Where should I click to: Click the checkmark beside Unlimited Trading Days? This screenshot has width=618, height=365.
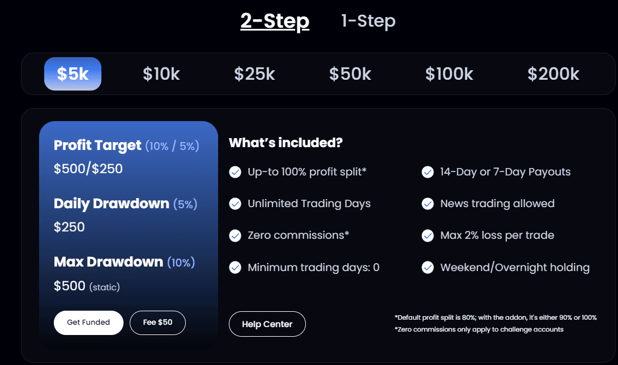pyautogui.click(x=235, y=204)
